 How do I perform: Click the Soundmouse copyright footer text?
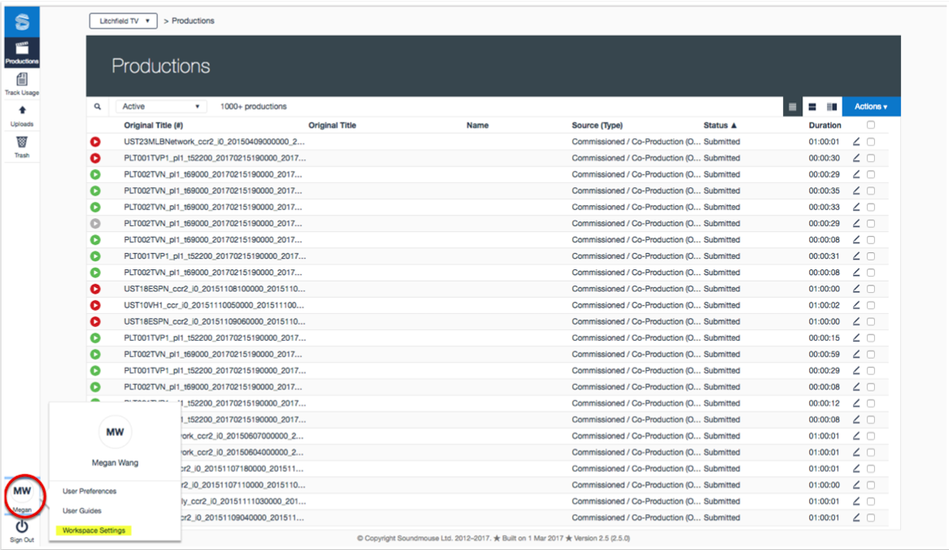(493, 538)
